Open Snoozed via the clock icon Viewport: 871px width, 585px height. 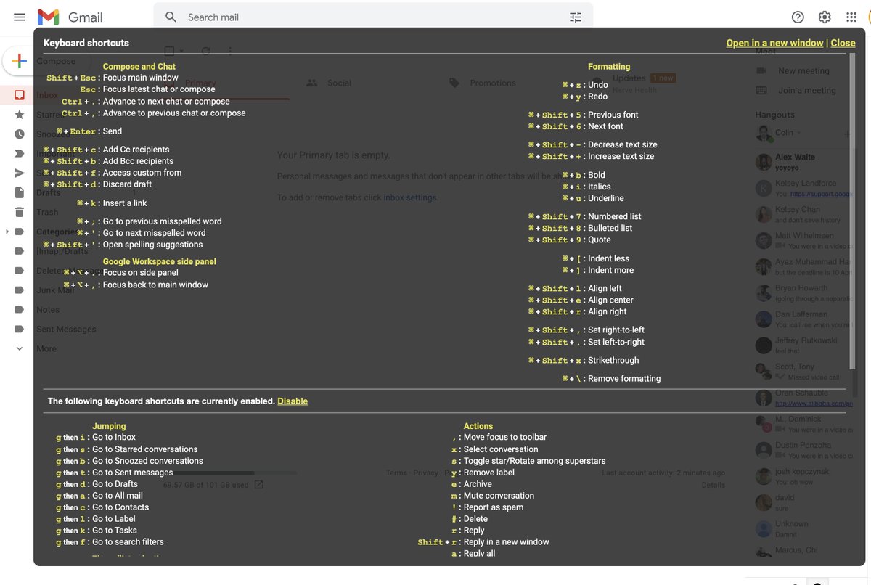20,134
